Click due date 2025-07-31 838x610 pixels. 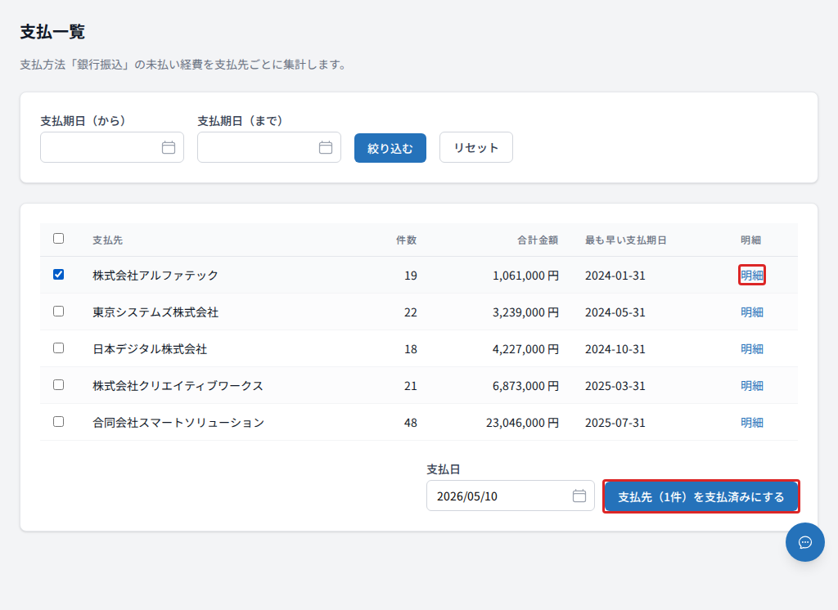pyautogui.click(x=615, y=423)
